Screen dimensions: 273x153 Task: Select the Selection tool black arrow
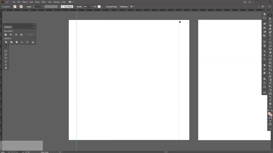point(270,15)
